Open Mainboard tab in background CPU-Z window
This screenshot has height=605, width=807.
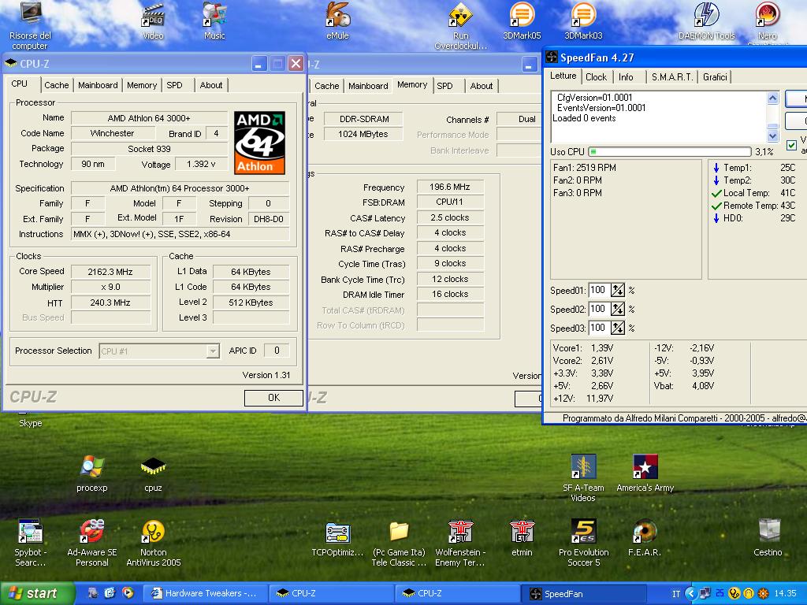pos(368,86)
